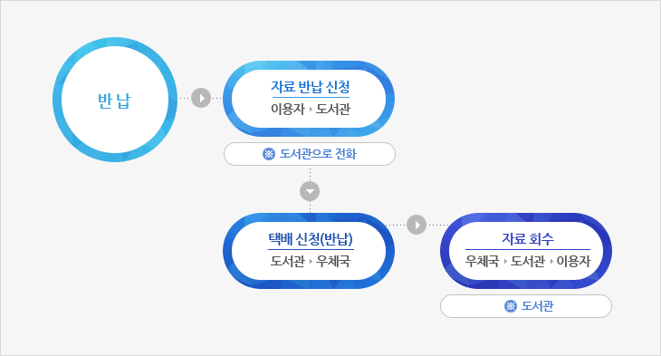Click small arrow between 우체국 and 도서관 in 자료 회수
Viewport: 661px width, 356px height.
pos(505,262)
